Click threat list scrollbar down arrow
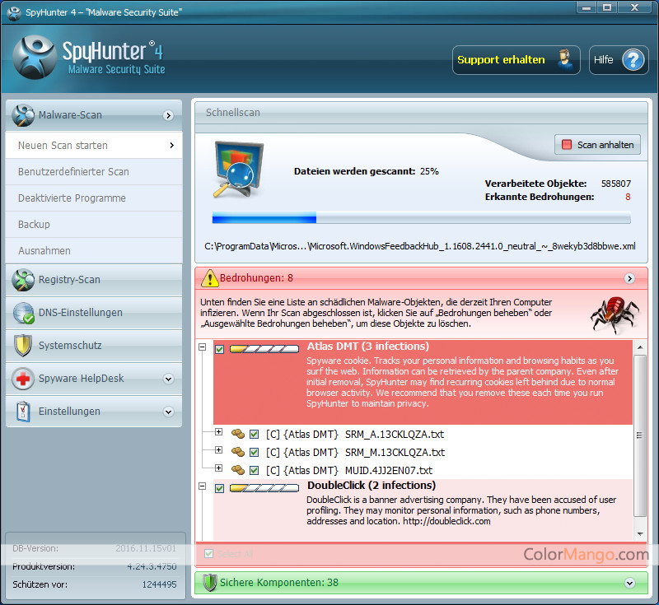Image resolution: width=659 pixels, height=605 pixels. (x=640, y=533)
